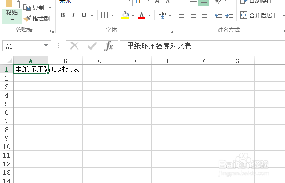Decrease font size with smaller A
The height and width of the screenshot is (183, 285).
point(168,2)
